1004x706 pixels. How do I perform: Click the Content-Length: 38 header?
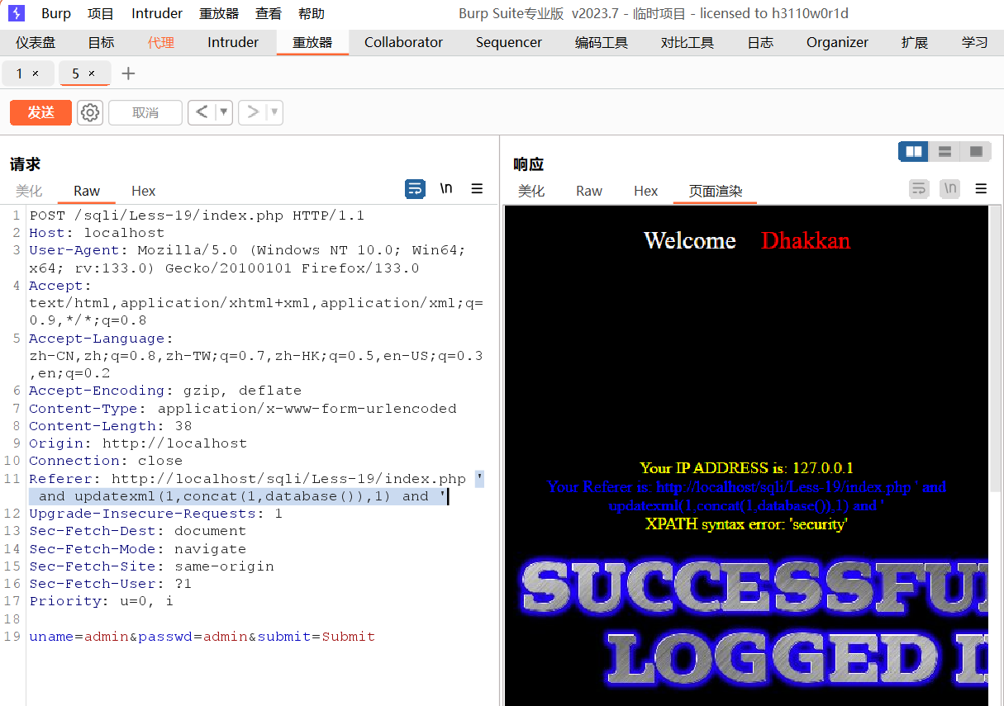(111, 426)
